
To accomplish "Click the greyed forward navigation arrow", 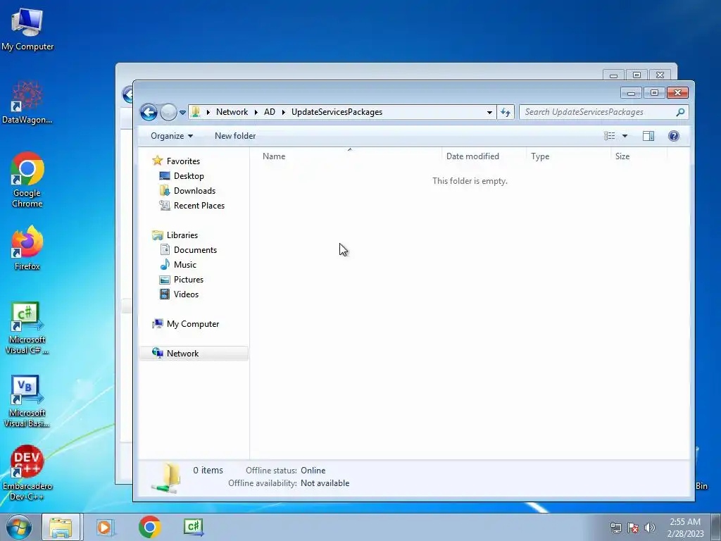I will point(168,112).
